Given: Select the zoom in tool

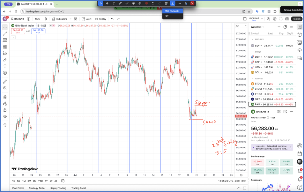Looking at the screenshot, I should 5,88.
